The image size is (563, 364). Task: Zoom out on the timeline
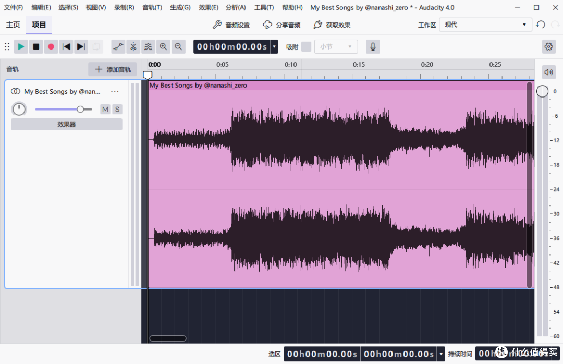tap(178, 47)
